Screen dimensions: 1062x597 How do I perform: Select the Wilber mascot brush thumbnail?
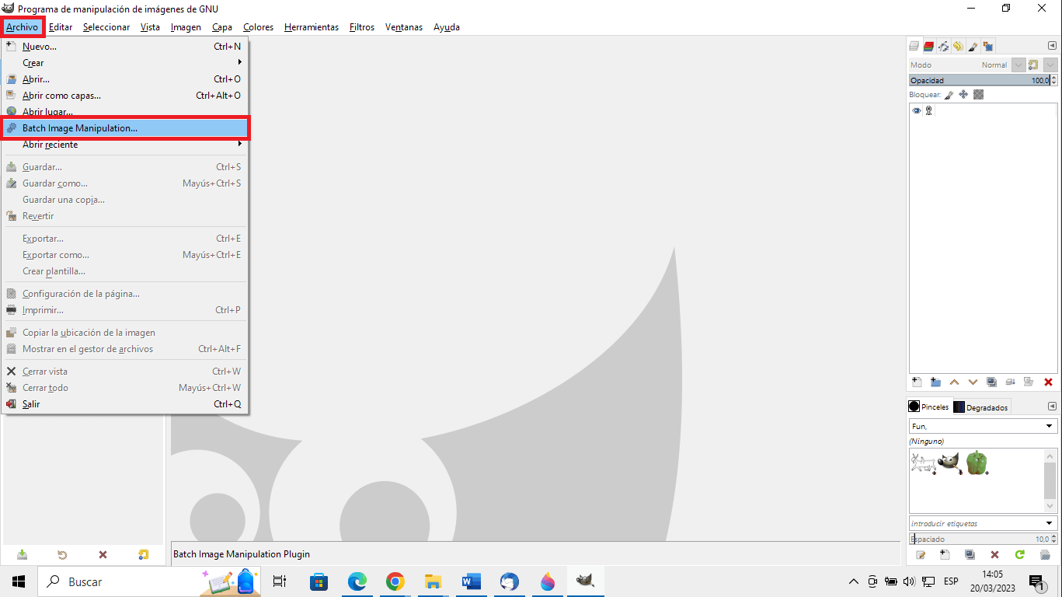[x=949, y=463]
